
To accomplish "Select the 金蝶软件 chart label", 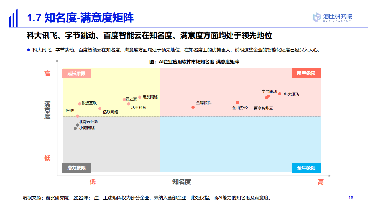I will (x=204, y=103).
